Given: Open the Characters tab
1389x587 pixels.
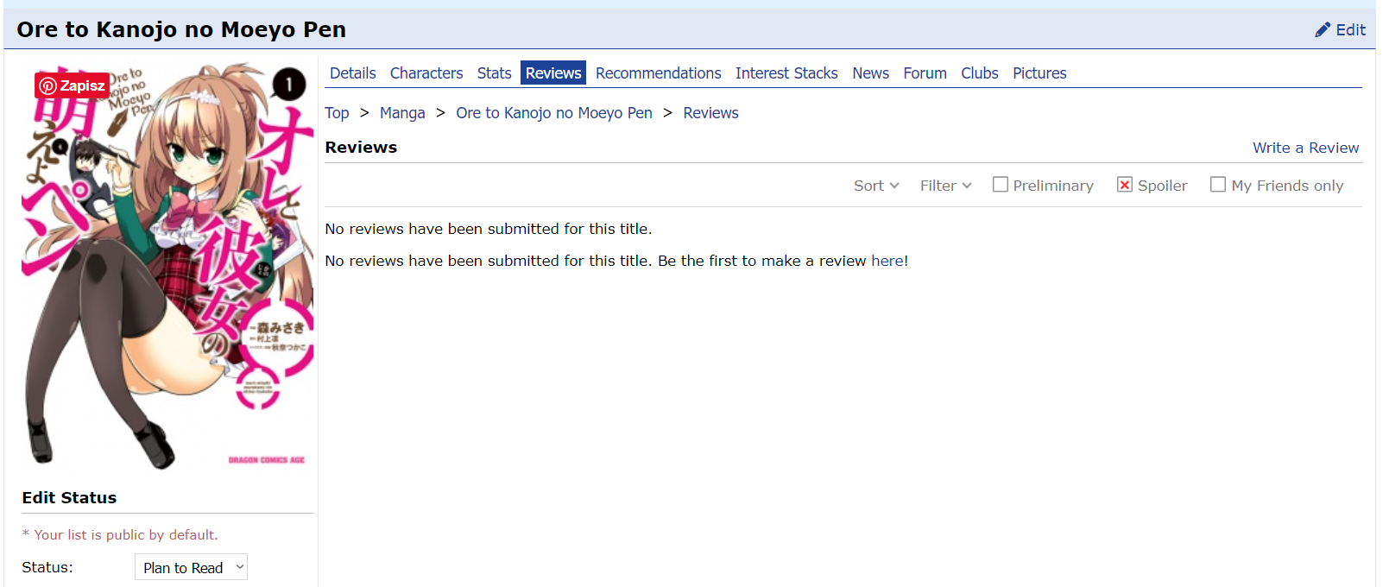Looking at the screenshot, I should tap(426, 73).
